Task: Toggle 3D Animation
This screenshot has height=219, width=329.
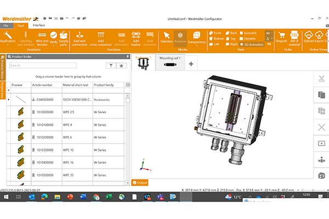Action: [252, 44]
